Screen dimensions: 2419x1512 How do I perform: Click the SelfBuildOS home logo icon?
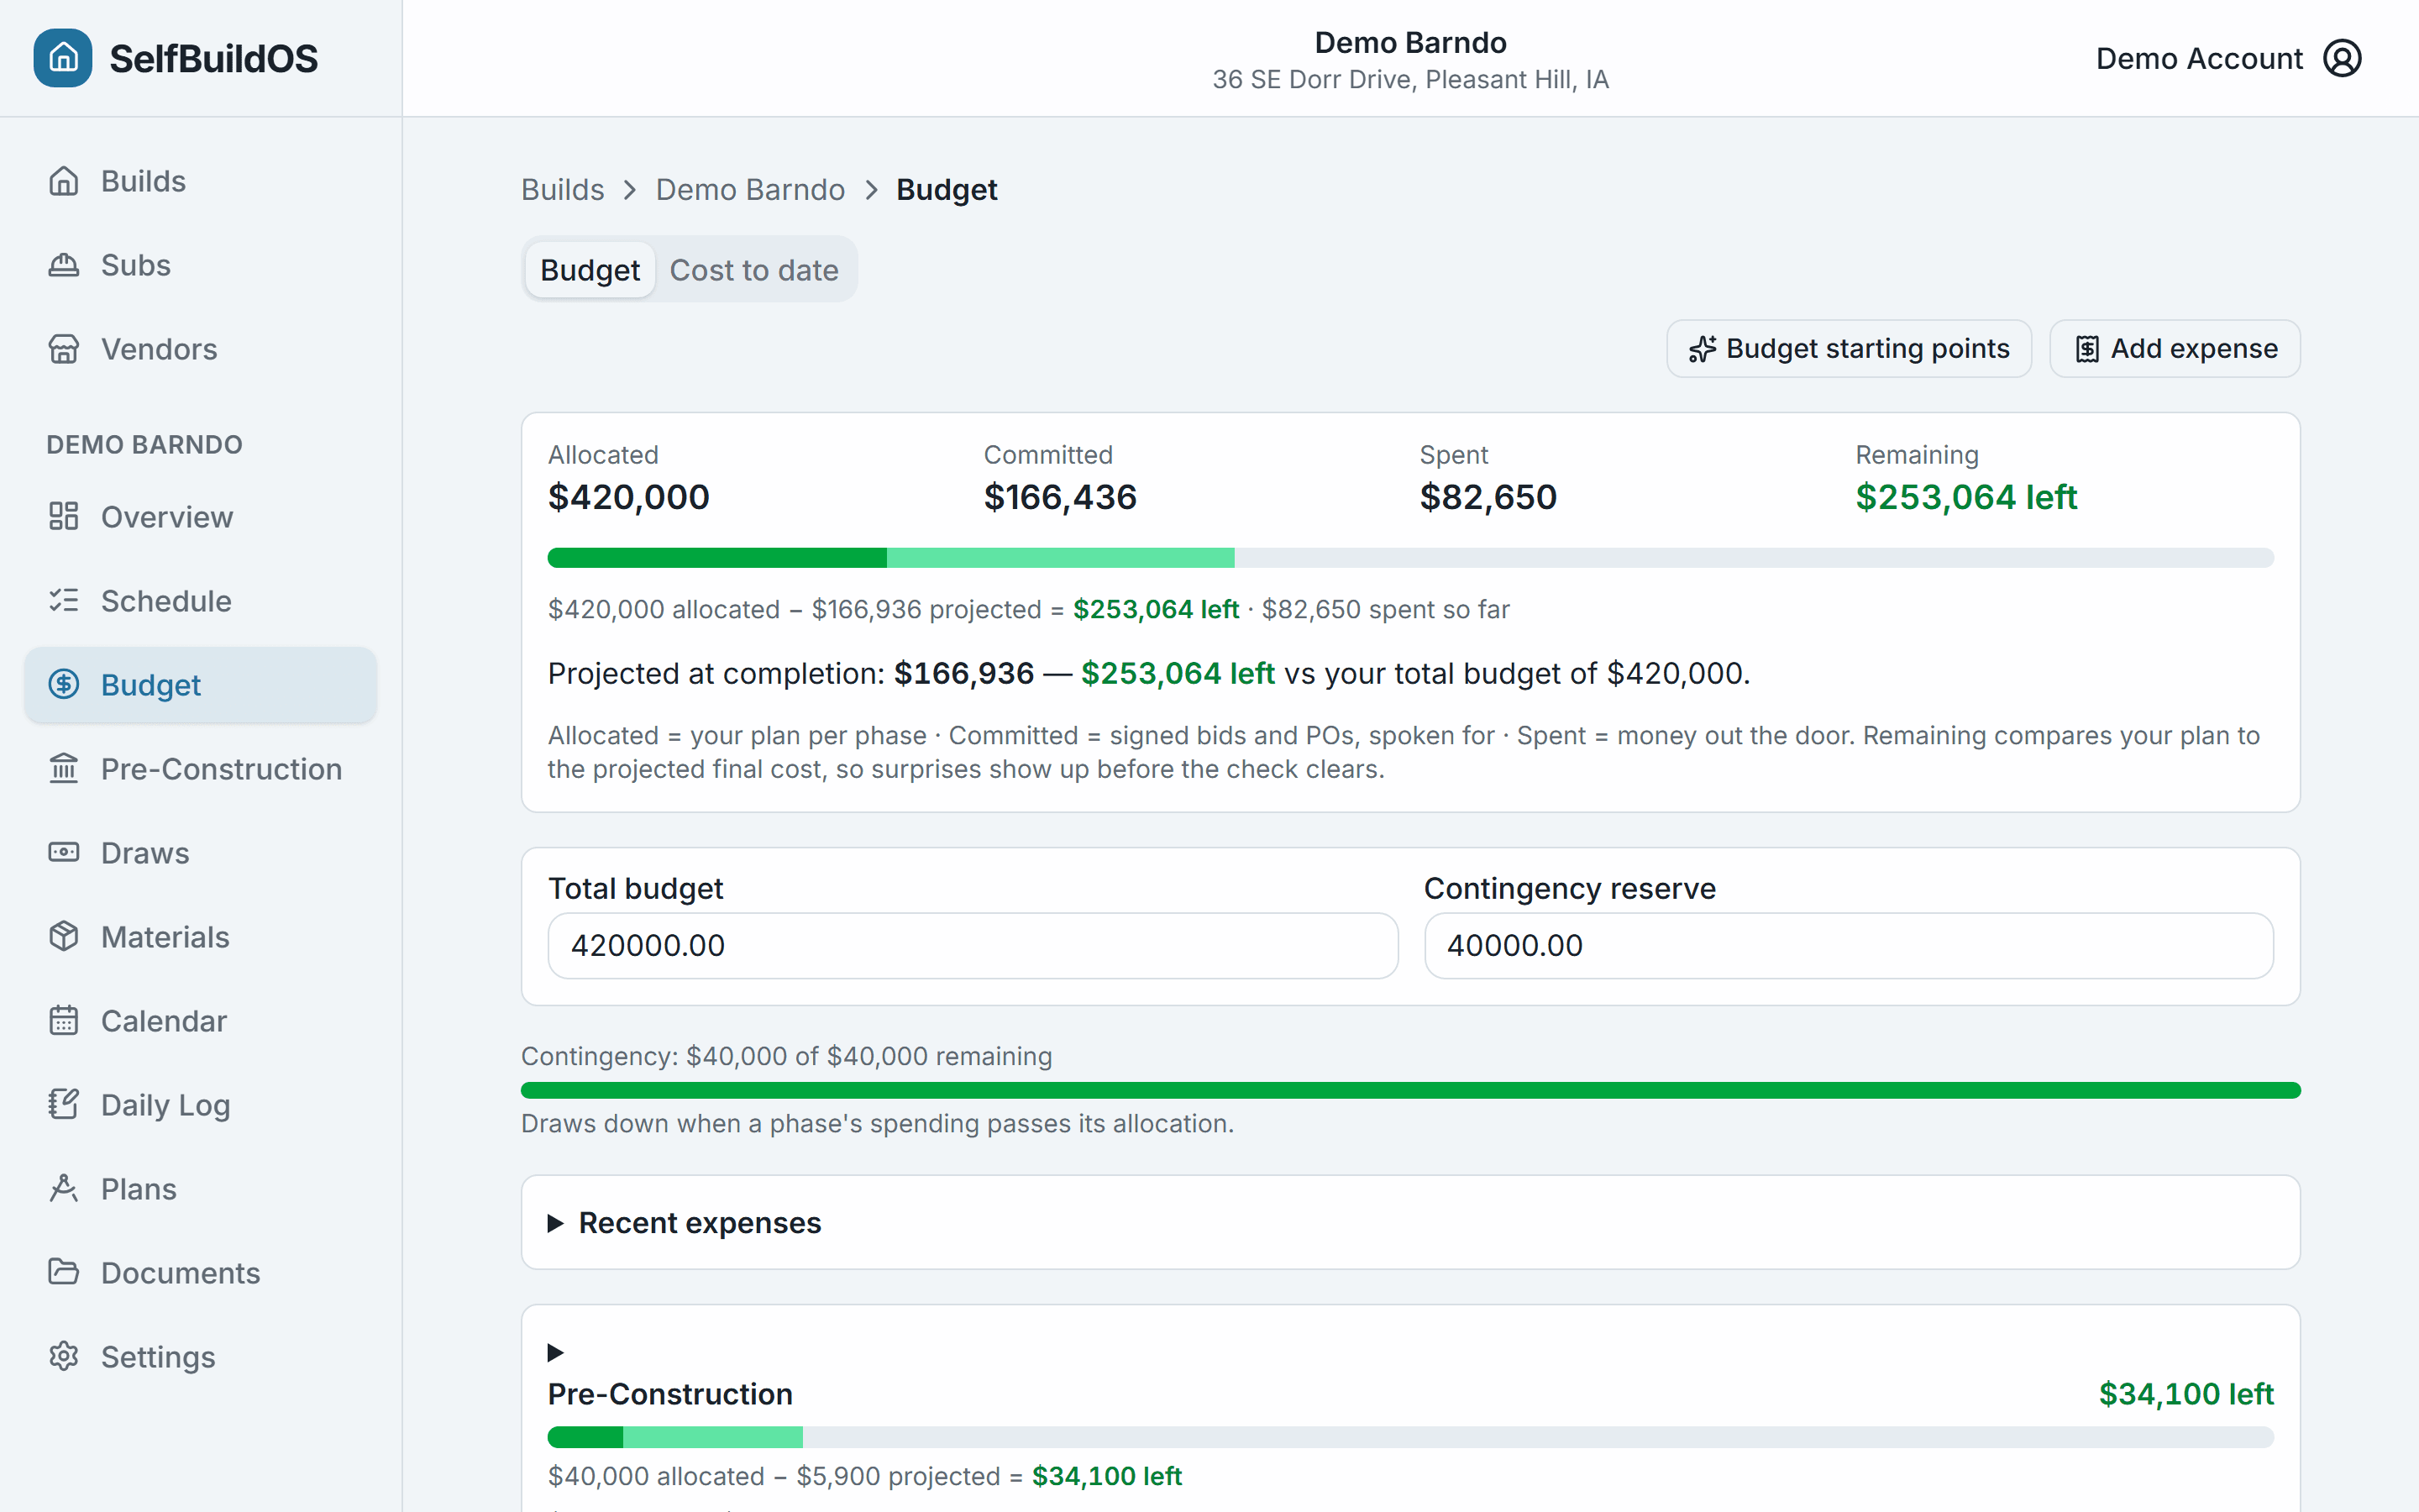coord(63,58)
